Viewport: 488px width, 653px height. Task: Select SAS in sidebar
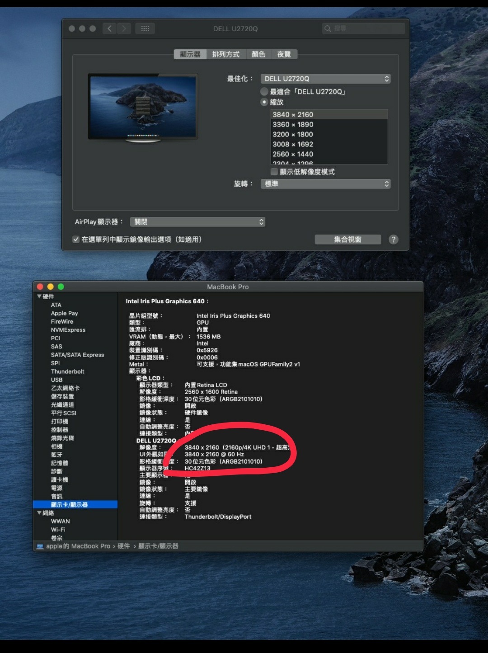point(56,347)
